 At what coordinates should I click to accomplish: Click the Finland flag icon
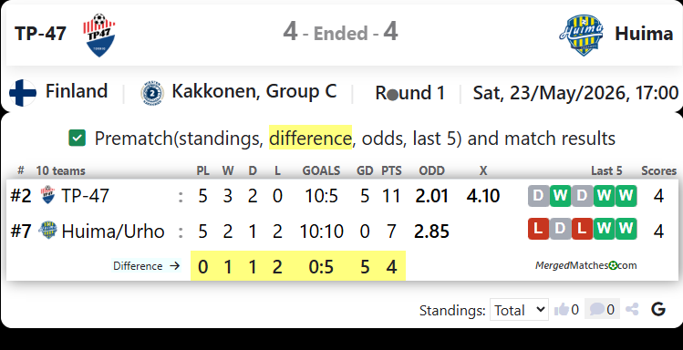click(x=23, y=93)
